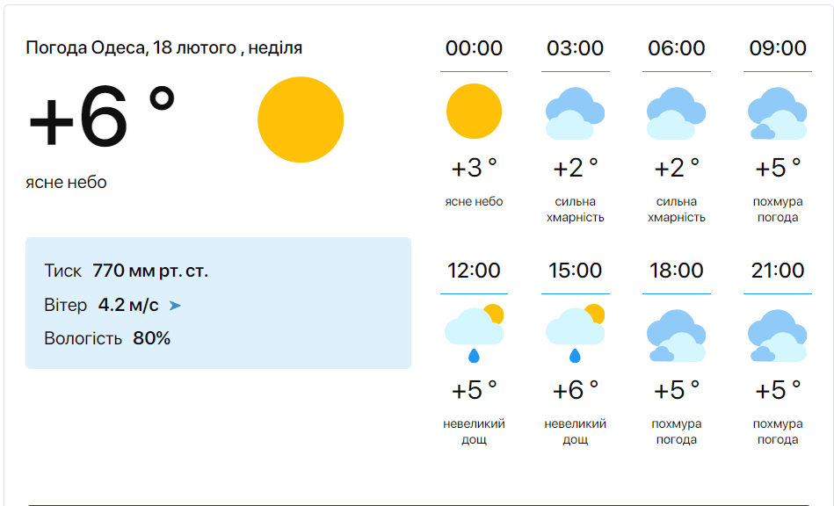Select the 12:00 time slot heading
Image resolution: width=834 pixels, height=506 pixels.
pyautogui.click(x=474, y=271)
